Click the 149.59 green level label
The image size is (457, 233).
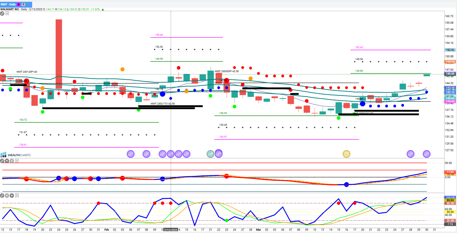pyautogui.click(x=159, y=59)
